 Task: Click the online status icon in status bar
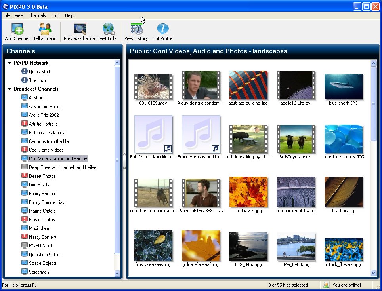(326, 285)
